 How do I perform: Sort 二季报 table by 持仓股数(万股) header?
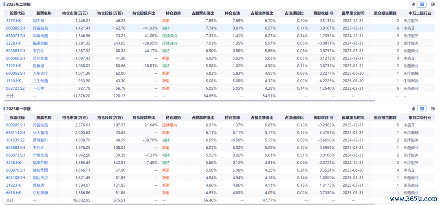[x=110, y=13]
